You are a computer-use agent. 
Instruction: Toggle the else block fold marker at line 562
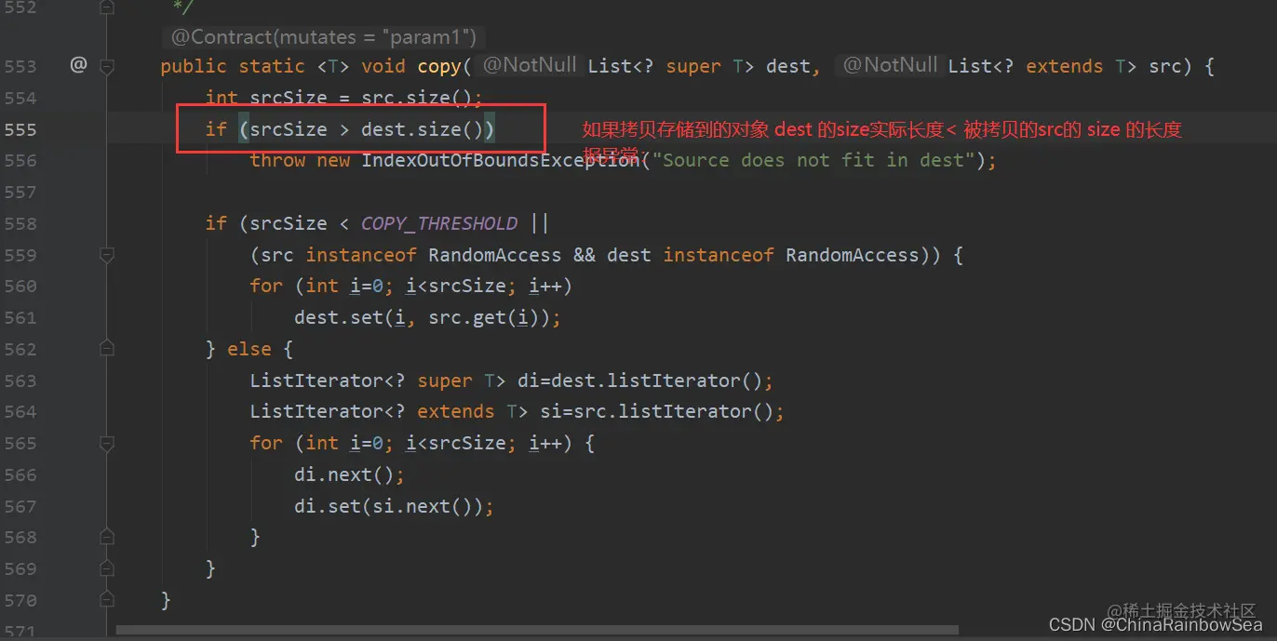(x=107, y=349)
